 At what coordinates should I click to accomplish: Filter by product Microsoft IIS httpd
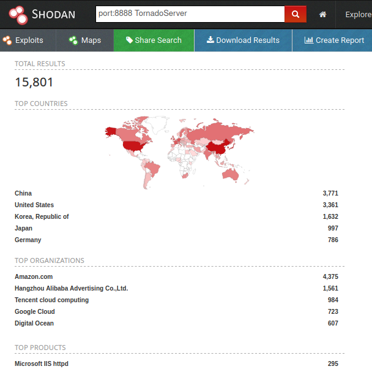[x=41, y=364]
